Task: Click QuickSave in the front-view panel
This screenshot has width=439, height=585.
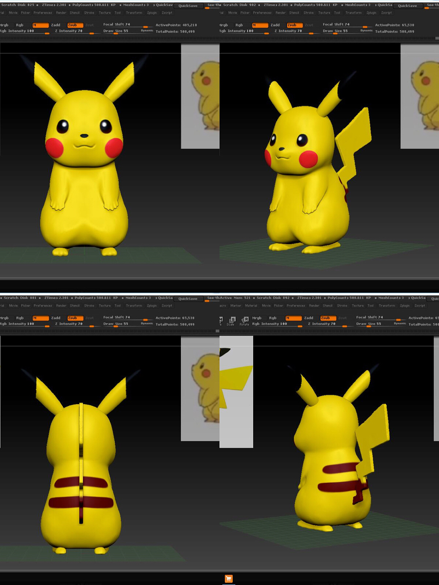Action: point(188,6)
